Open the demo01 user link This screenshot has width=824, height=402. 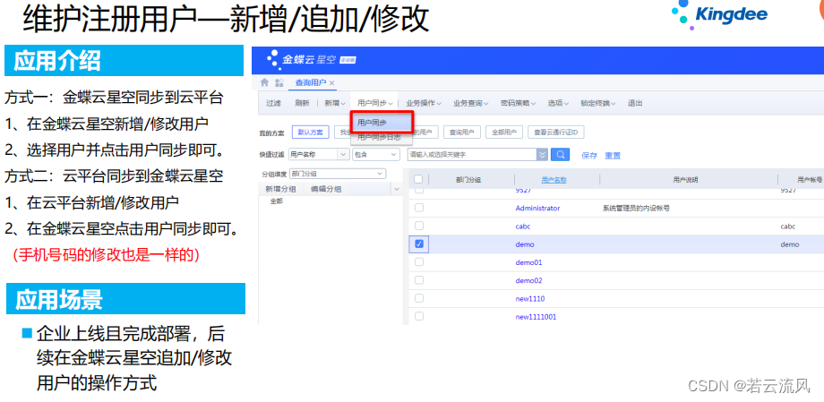click(x=528, y=262)
